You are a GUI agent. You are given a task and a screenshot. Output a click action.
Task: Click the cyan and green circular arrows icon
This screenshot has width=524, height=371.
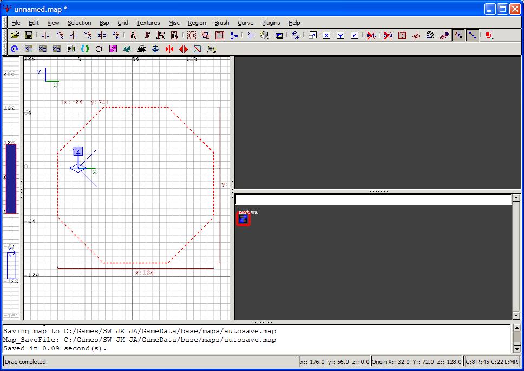(85, 49)
